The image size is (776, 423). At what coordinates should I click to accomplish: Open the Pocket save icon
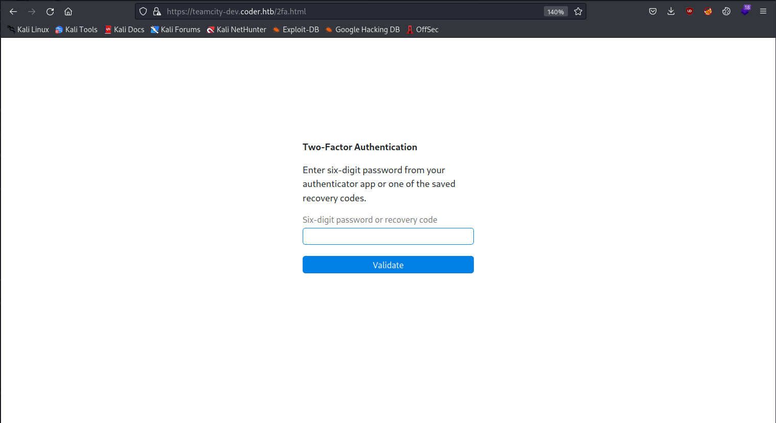tap(653, 11)
